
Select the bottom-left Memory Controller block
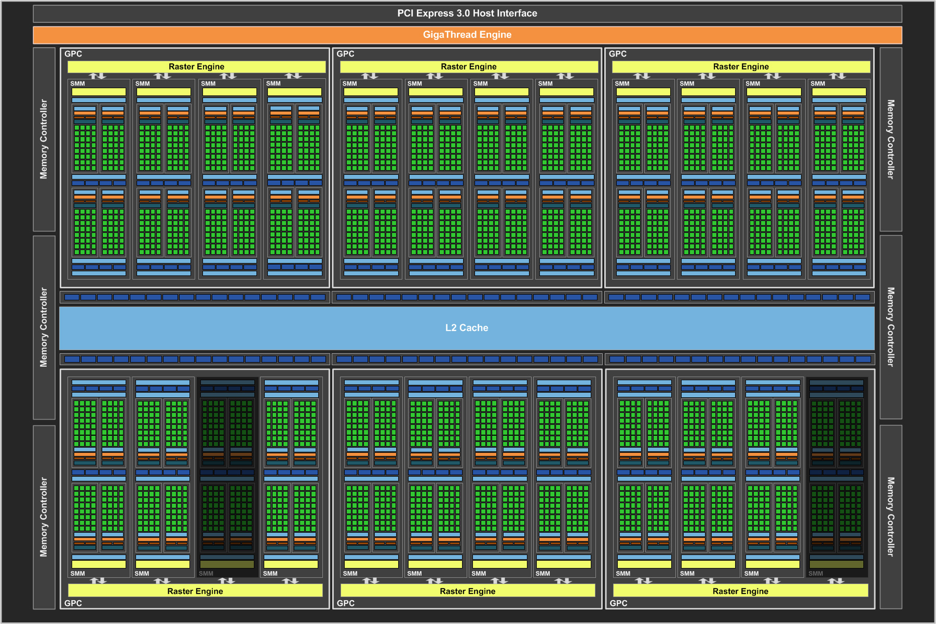(44, 517)
